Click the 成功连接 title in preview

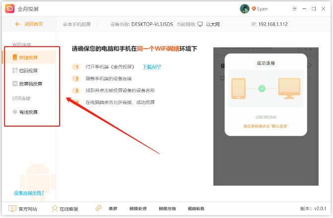[x=266, y=63]
